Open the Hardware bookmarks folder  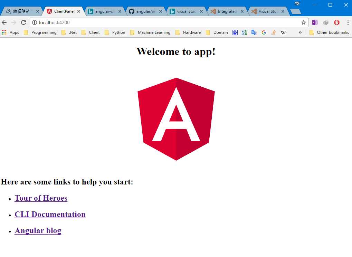[188, 32]
